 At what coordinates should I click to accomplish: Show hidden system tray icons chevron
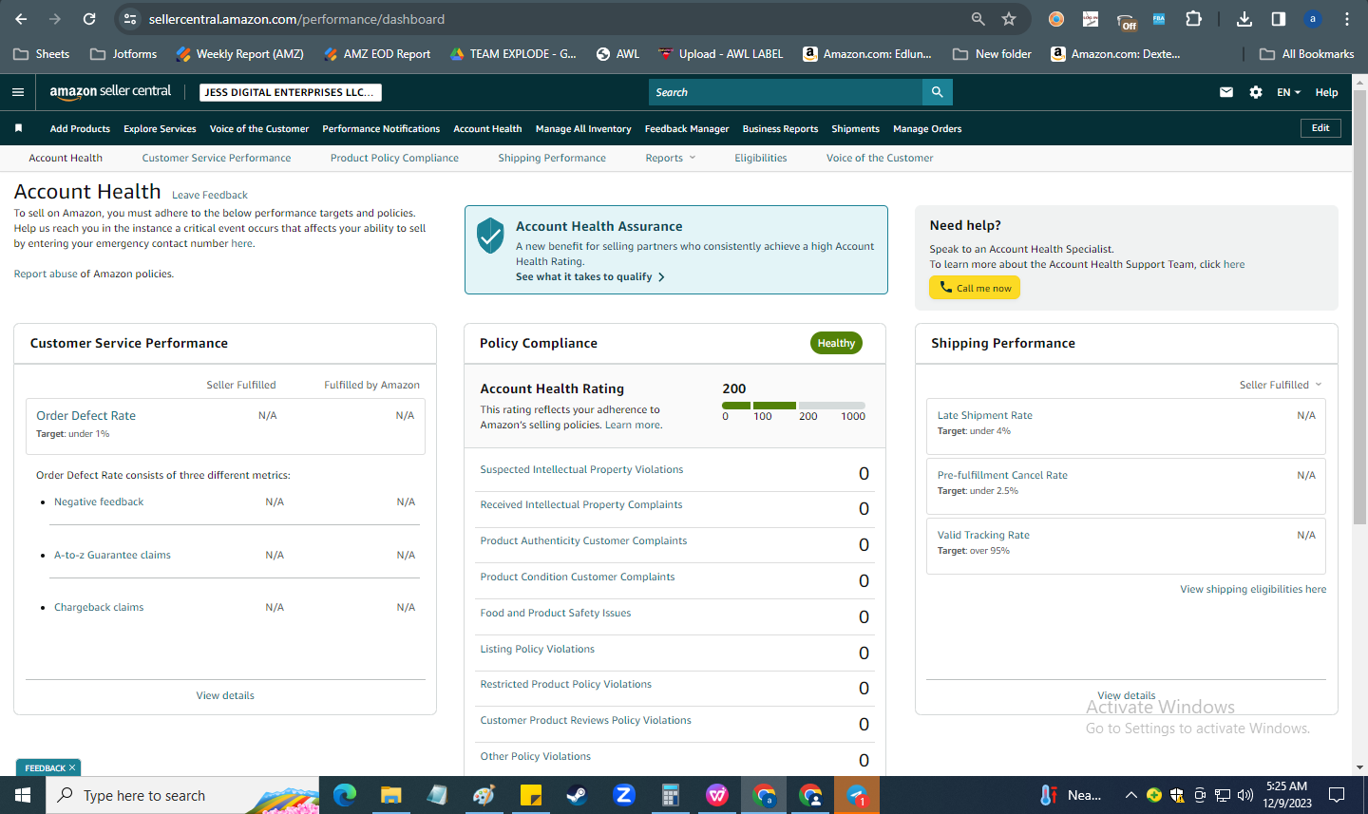pyautogui.click(x=1130, y=795)
